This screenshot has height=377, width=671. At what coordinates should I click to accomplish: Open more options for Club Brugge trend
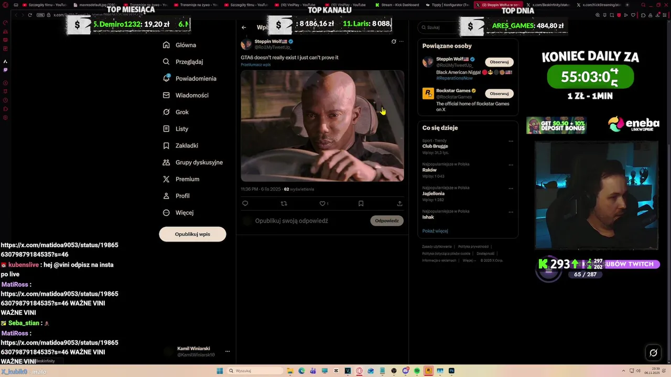tap(511, 141)
